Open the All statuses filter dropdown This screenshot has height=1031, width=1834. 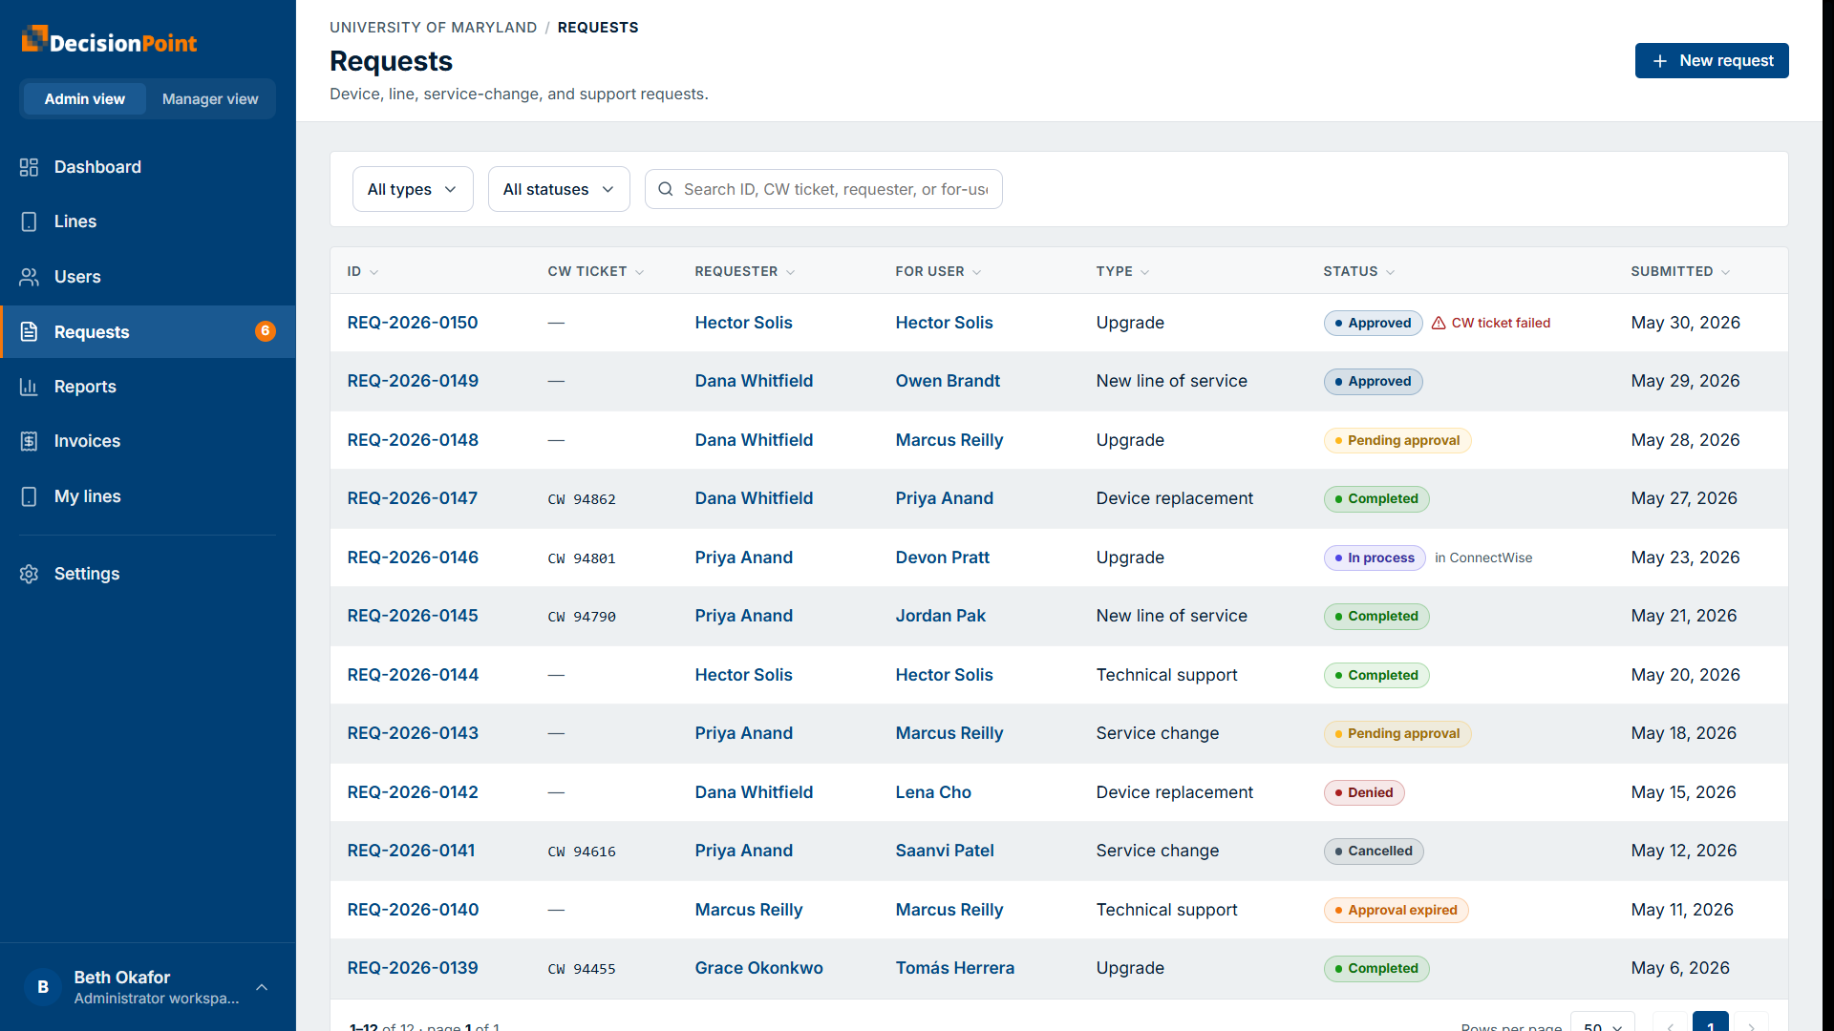[x=559, y=189]
